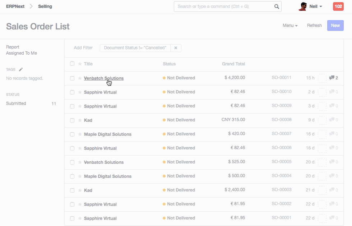The image size is (352, 226).
Task: Click the search command input field
Action: (x=228, y=6)
